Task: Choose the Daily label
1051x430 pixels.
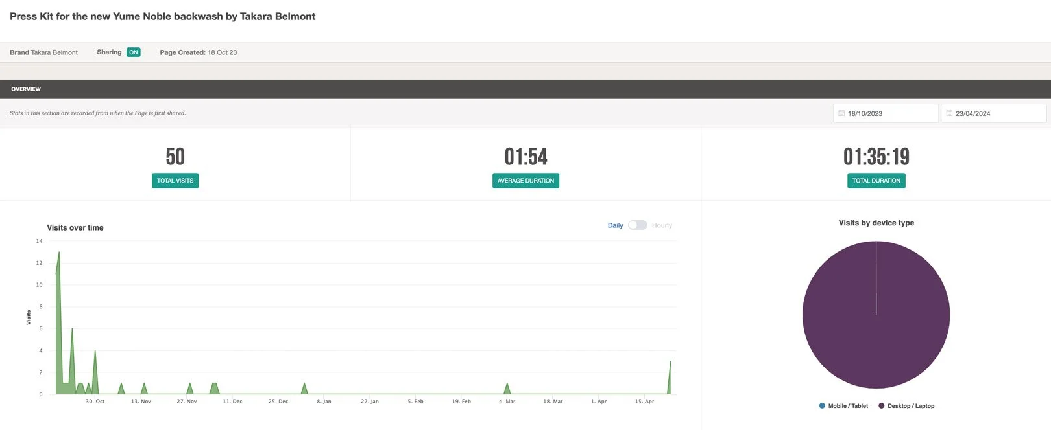Action: pos(615,225)
